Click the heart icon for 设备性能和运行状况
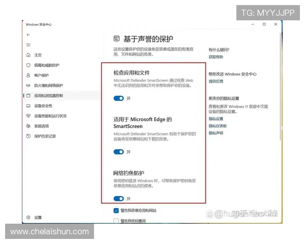The image size is (305, 244). (x=28, y=116)
